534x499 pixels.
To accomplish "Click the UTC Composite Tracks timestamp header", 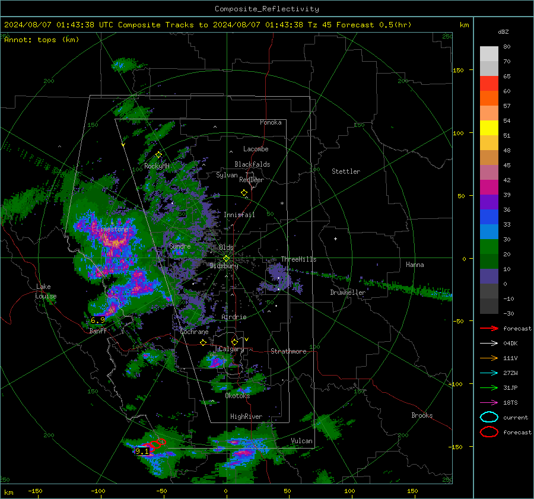I will tap(208, 25).
